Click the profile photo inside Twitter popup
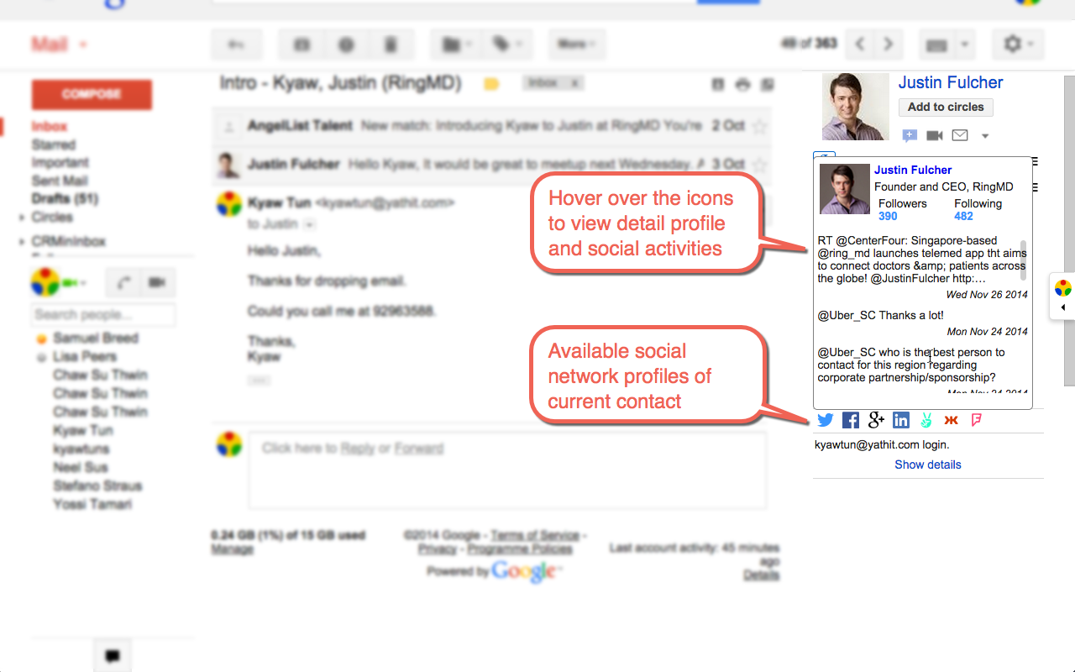Screen dimensions: 1075x672 pyautogui.click(x=844, y=189)
